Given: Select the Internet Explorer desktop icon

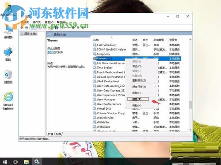Looking at the screenshot, I should (x=8, y=101).
